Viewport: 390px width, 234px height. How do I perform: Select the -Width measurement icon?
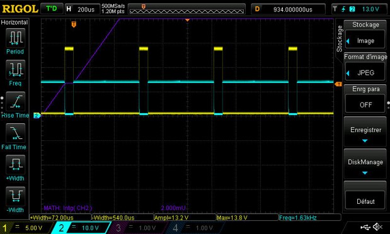point(15,196)
